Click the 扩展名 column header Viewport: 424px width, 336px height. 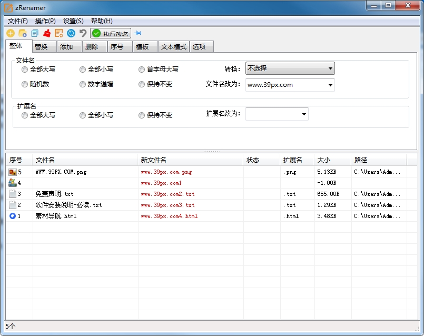pyautogui.click(x=297, y=160)
